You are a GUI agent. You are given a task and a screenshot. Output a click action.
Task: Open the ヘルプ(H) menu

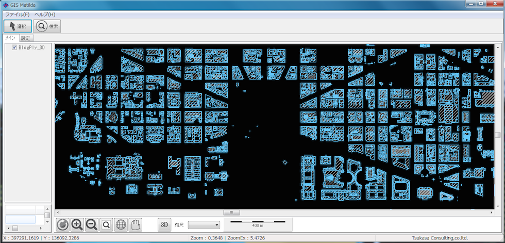coord(45,14)
